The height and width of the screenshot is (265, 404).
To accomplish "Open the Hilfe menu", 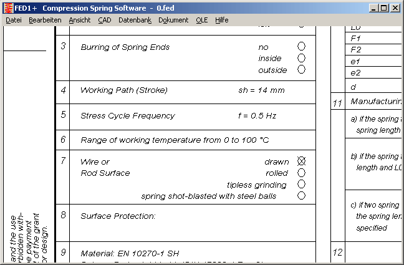I will coord(221,20).
